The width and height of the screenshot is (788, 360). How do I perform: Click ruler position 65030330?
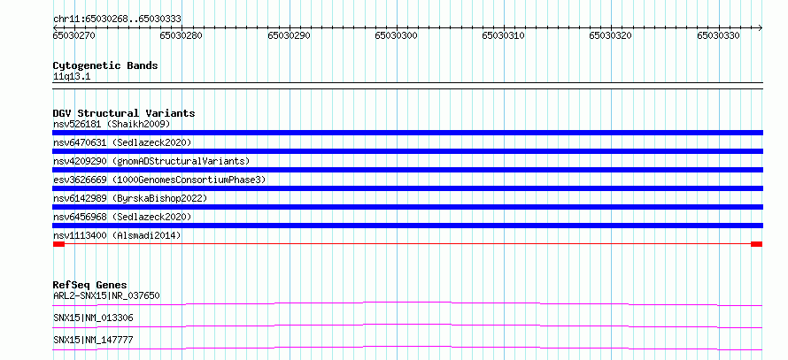tap(719, 35)
